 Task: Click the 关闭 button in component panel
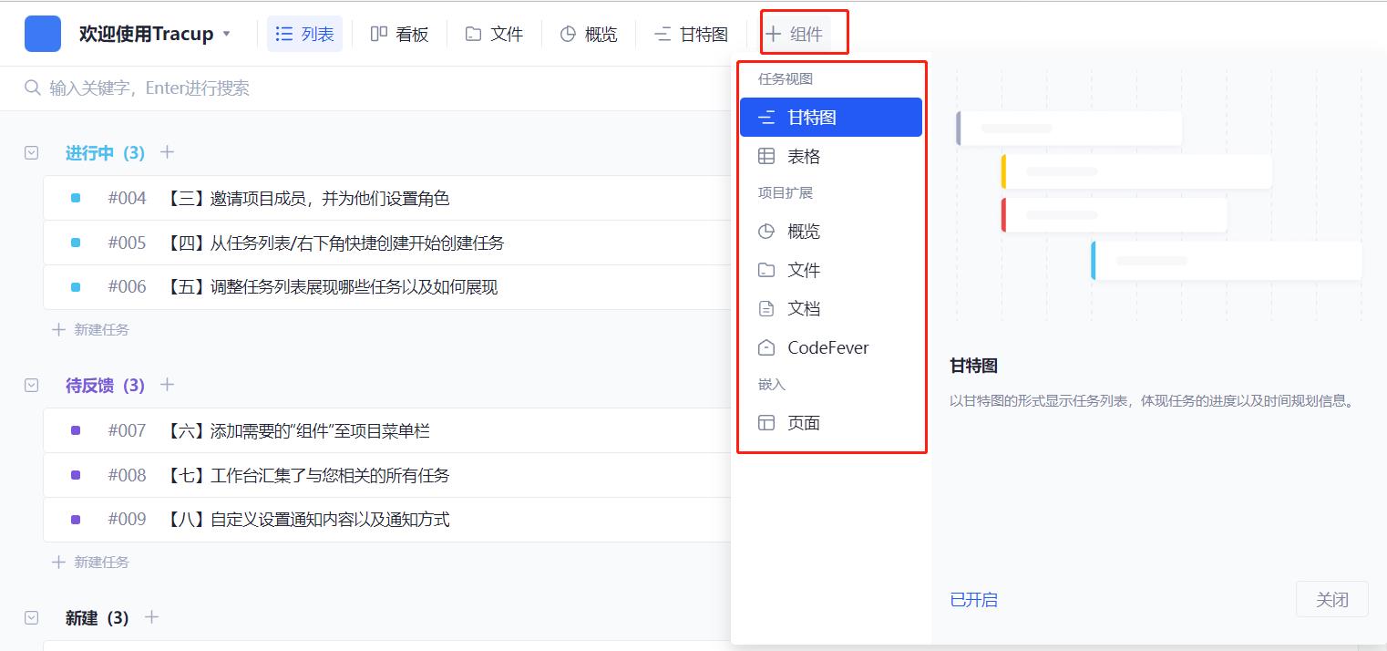(1331, 599)
